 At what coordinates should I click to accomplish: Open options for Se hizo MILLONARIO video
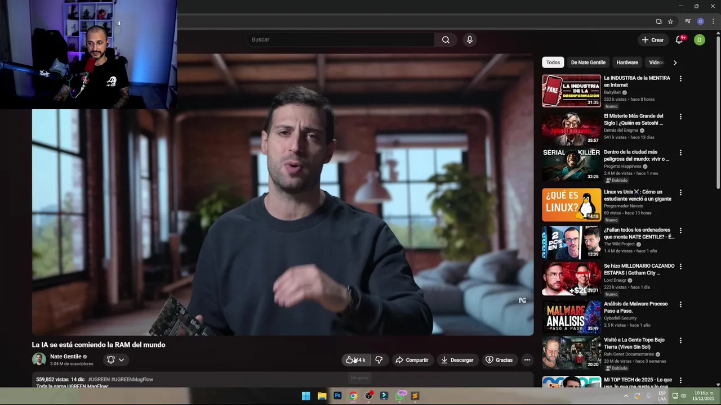[680, 267]
